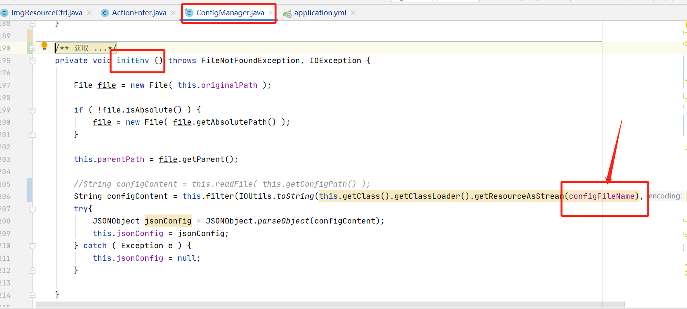Viewport: 687px width, 309px height.
Task: Click the commented-out readFile line
Action: click(222, 184)
